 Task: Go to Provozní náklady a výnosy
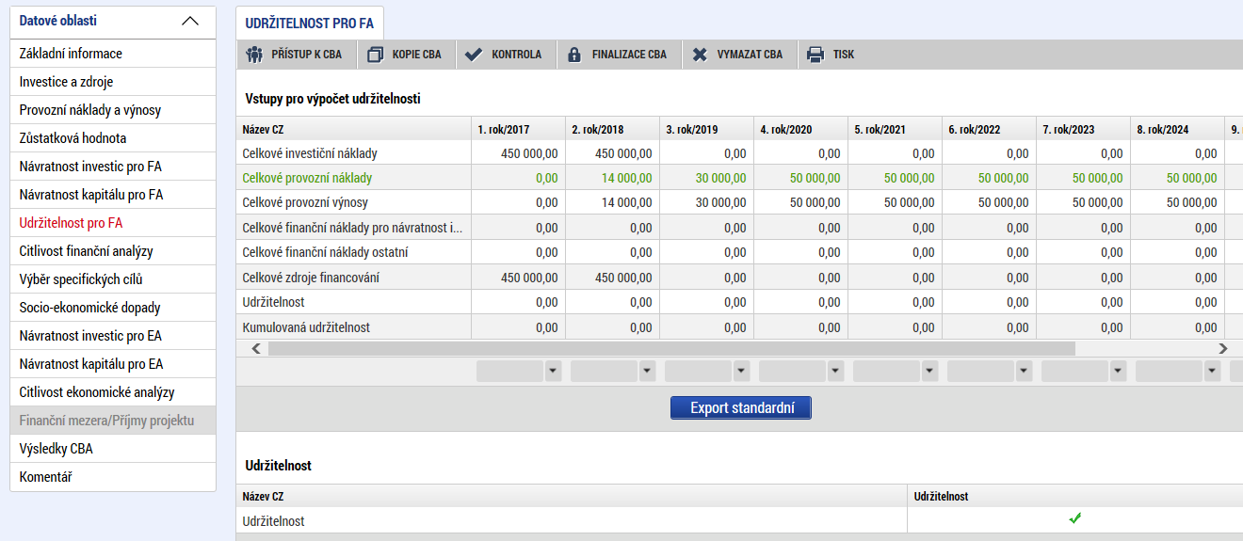pos(113,110)
